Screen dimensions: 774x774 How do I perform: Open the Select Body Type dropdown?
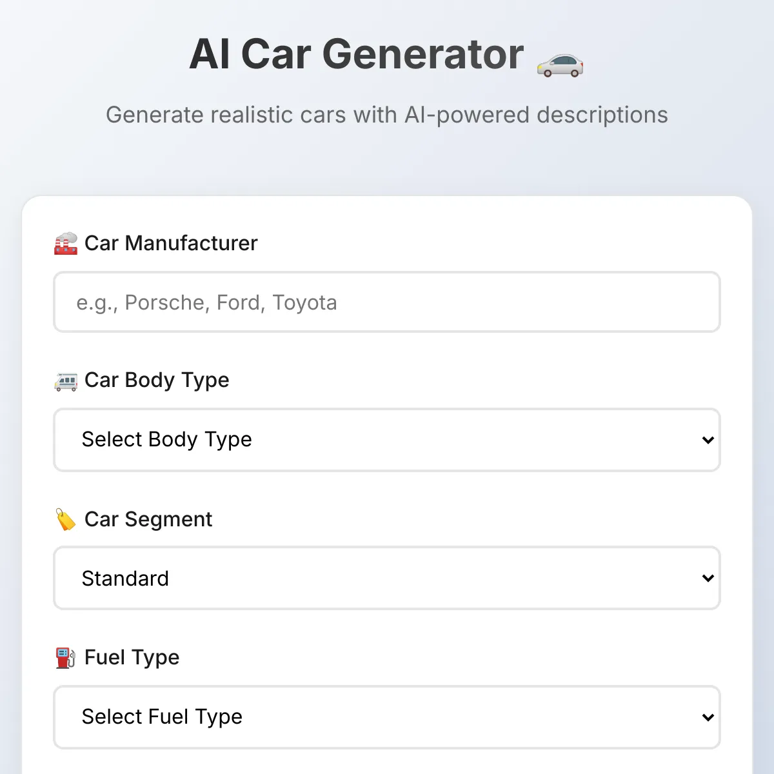[x=387, y=440]
